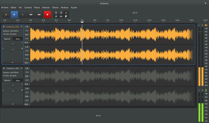
Task: Close the Grabacion_001 track
Action: pyautogui.click(x=4, y=27)
